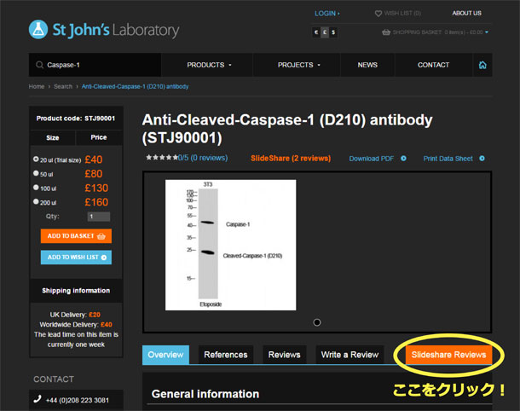
Task: Click the search magnifier icon
Action: click(39, 65)
